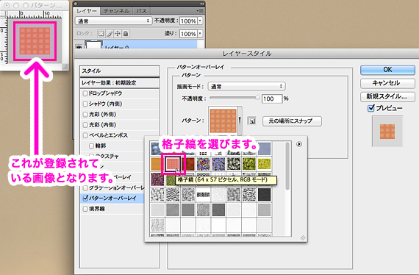Viewport: 419px width, 275px height.
Task: Click the pattern overlay 不透明度 slider handle
Action: (257, 98)
